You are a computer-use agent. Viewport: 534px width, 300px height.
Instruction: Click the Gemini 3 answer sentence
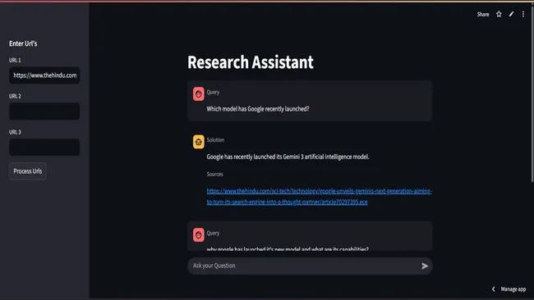pos(288,157)
